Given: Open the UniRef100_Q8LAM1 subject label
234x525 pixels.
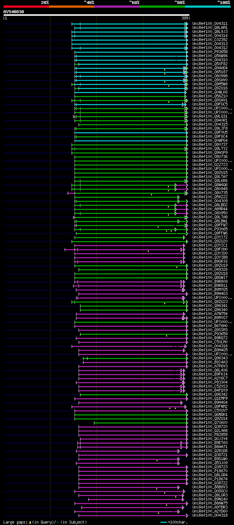Looking at the screenshot, I should [x=210, y=28].
